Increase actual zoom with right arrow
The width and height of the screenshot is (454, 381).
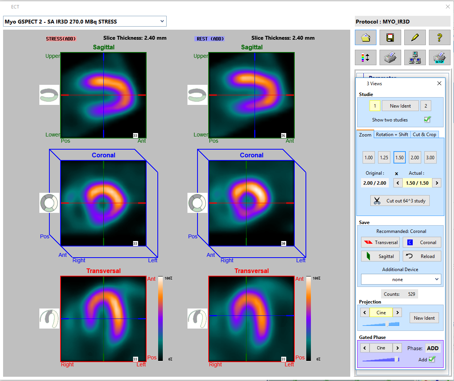click(437, 183)
